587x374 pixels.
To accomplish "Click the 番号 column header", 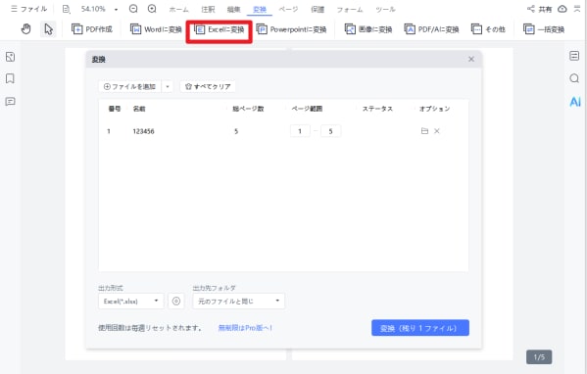I will pos(115,109).
